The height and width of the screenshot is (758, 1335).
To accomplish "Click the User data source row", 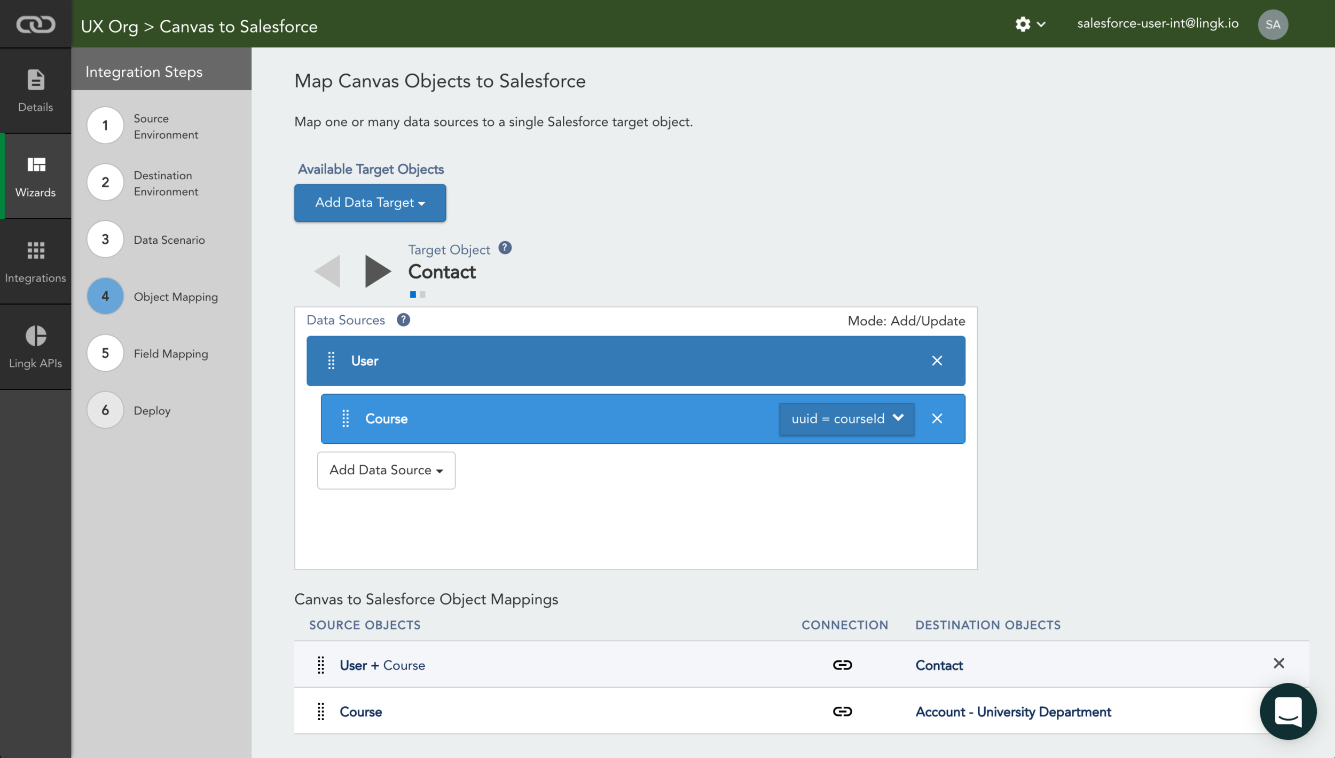I will [x=635, y=361].
